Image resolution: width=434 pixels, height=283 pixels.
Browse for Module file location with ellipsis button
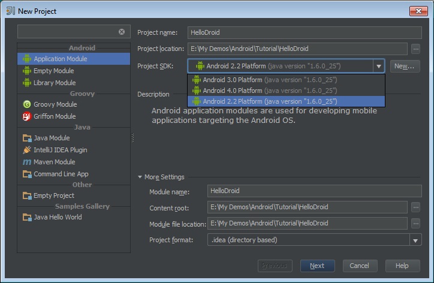[x=416, y=224]
